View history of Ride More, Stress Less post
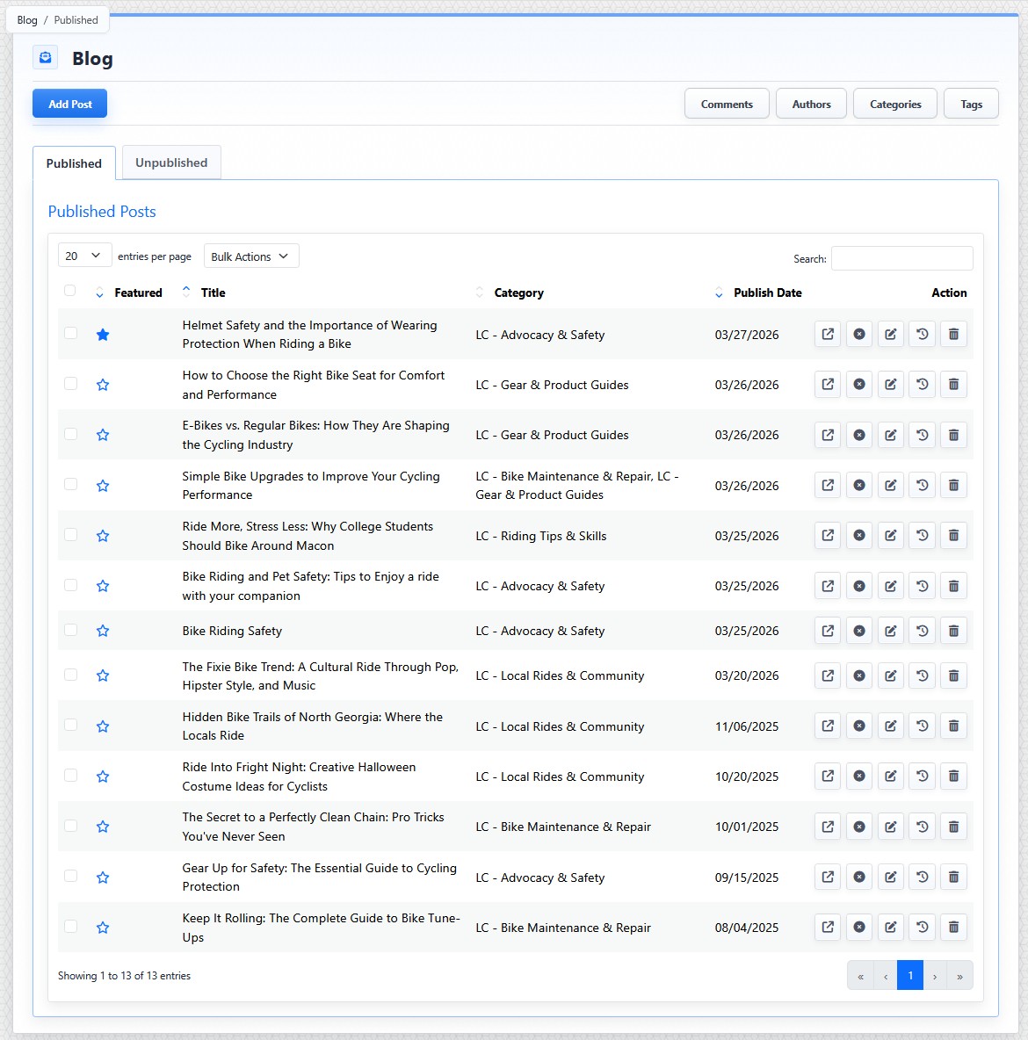Image resolution: width=1028 pixels, height=1040 pixels. [x=923, y=535]
